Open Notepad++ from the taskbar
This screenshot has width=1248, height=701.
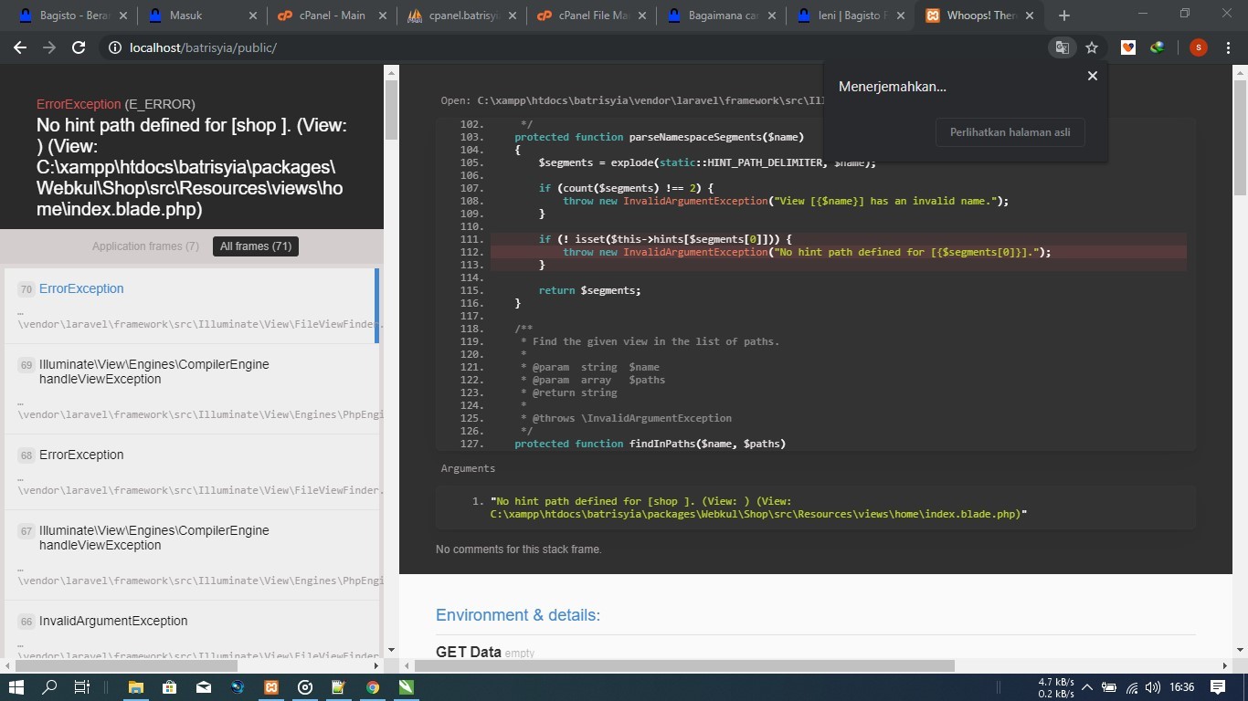pos(339,687)
